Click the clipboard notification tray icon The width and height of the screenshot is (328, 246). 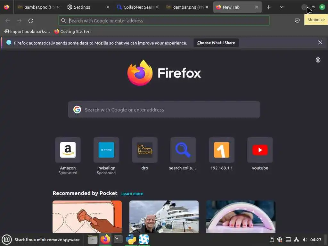(x=272, y=240)
